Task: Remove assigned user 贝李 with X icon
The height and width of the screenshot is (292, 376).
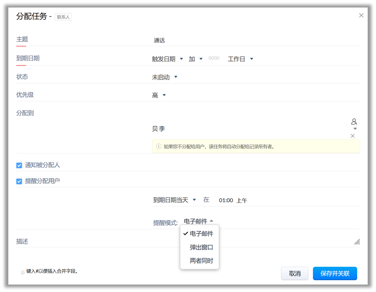Action: (353, 136)
